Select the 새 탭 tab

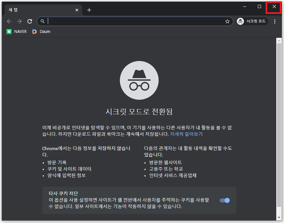(x=43, y=10)
